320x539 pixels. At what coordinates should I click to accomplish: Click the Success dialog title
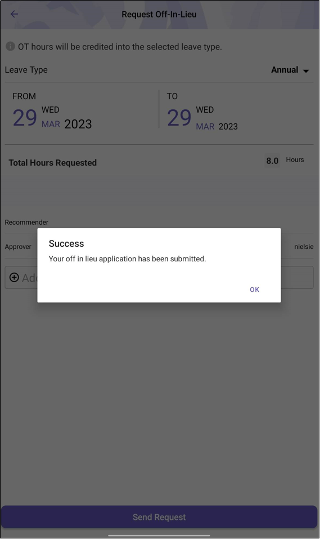[x=66, y=243]
